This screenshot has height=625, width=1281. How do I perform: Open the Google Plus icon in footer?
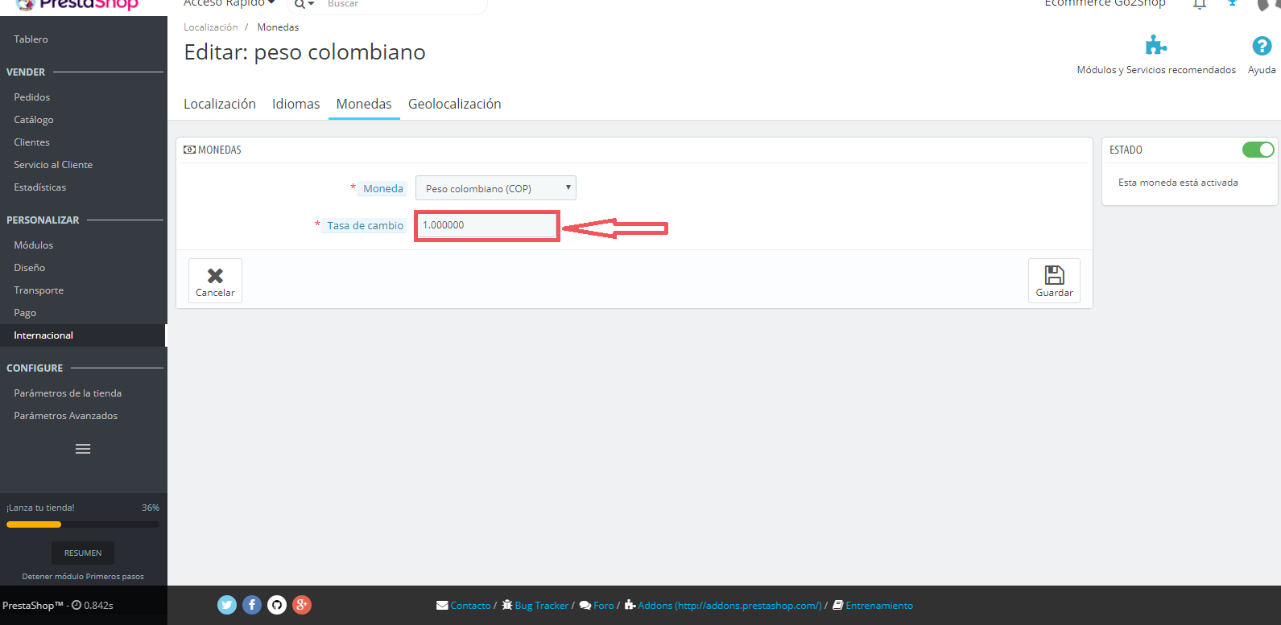click(x=302, y=605)
